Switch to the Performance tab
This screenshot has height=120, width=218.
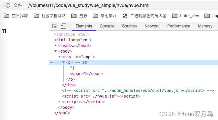179,26
